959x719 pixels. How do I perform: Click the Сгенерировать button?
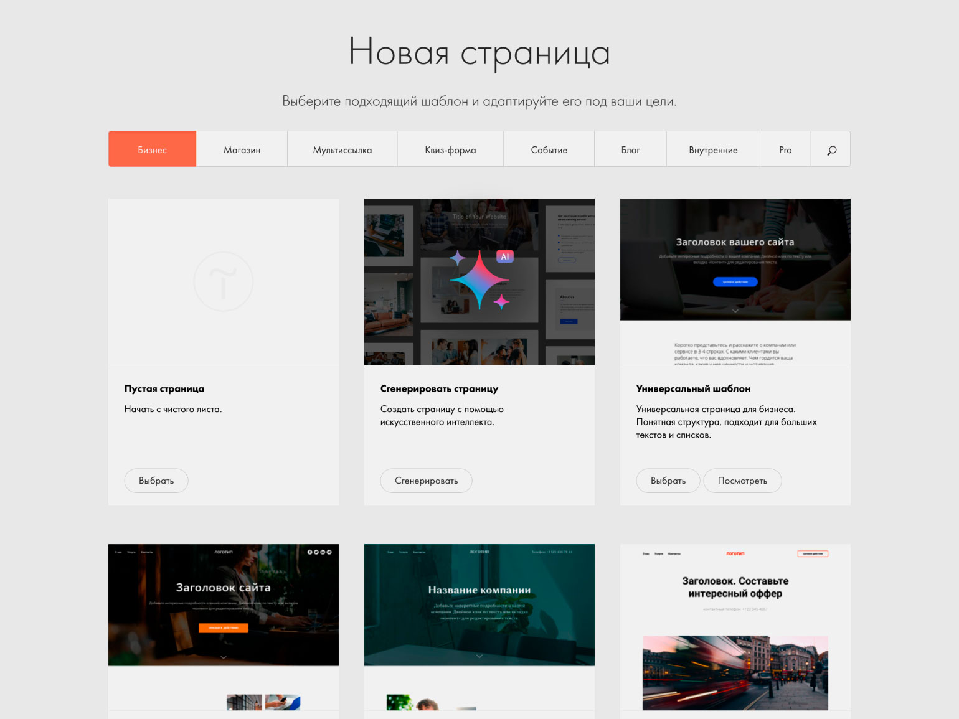[426, 481]
